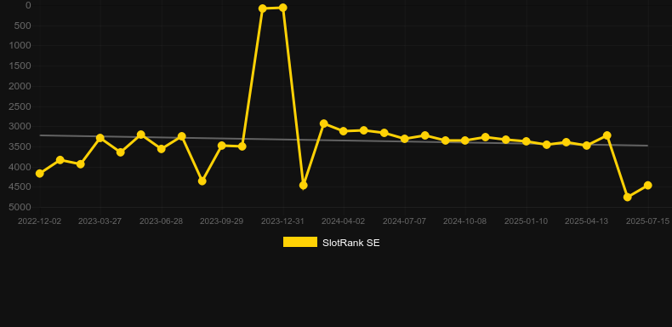This screenshot has height=327, width=672.
Task: Click the 2024-10-08 x-axis label
Action: coord(465,221)
